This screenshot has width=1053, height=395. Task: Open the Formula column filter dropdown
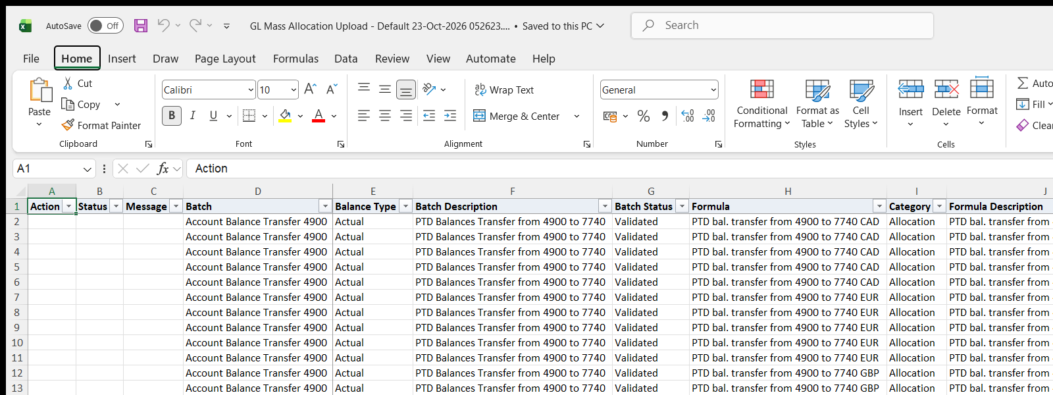[x=879, y=207]
